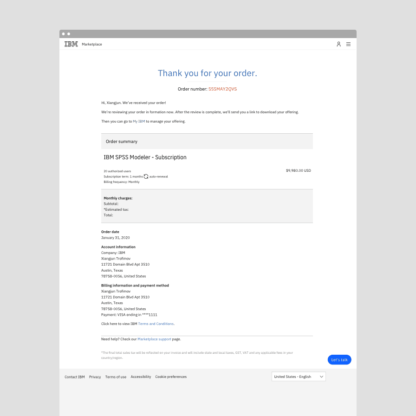Click the Marketplace header label
Viewport: 416px width, 416px height.
point(92,45)
